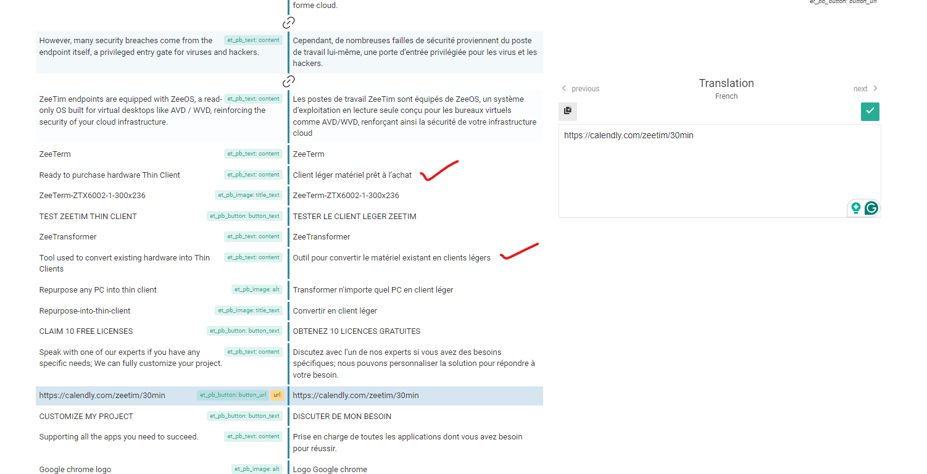
Task: Select source 'TEST ZEETIM THIN CLIENT'
Action: (x=88, y=217)
